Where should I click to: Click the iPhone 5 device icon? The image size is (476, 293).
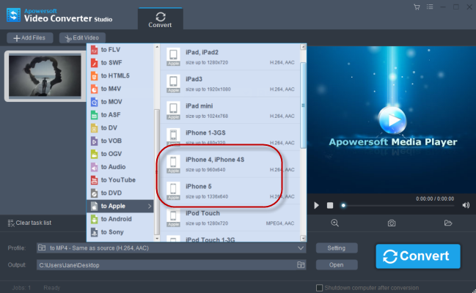(173, 191)
